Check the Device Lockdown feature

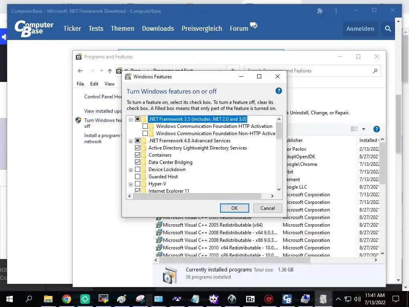[137, 169]
